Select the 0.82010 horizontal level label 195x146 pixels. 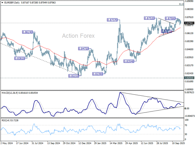[189, 78]
